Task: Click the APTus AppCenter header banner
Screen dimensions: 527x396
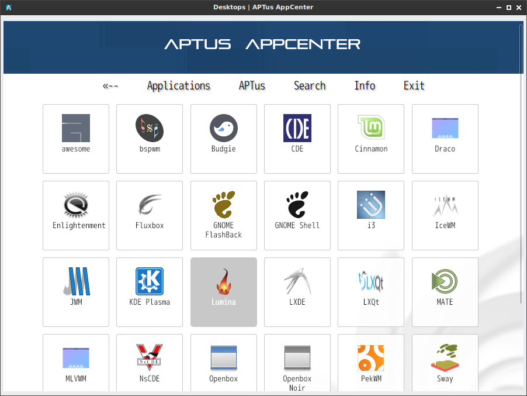Action: click(262, 47)
